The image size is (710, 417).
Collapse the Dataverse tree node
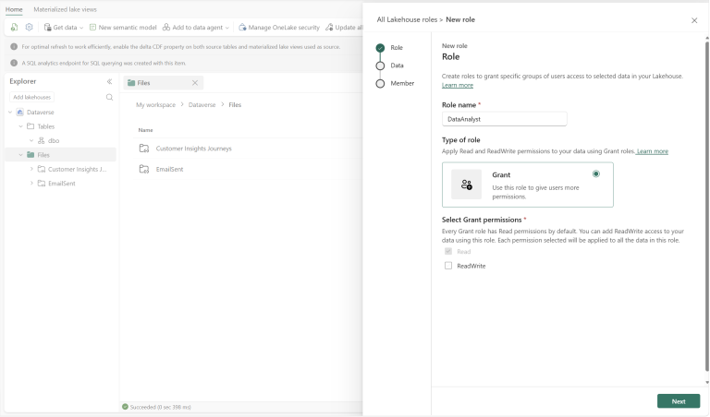(10, 112)
